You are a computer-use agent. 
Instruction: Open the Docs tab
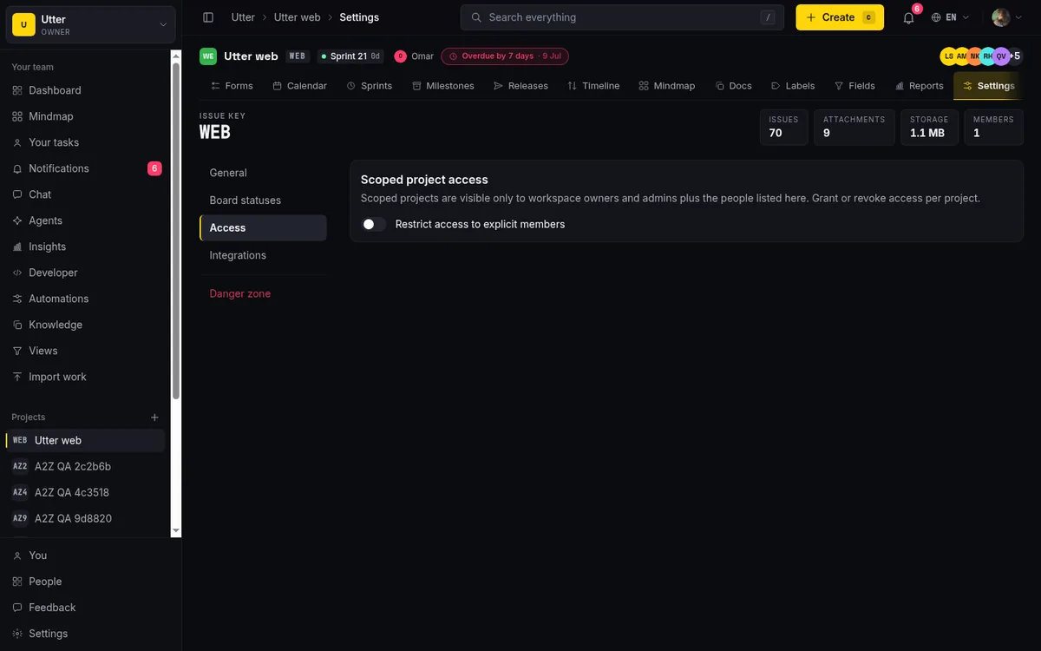(x=734, y=86)
